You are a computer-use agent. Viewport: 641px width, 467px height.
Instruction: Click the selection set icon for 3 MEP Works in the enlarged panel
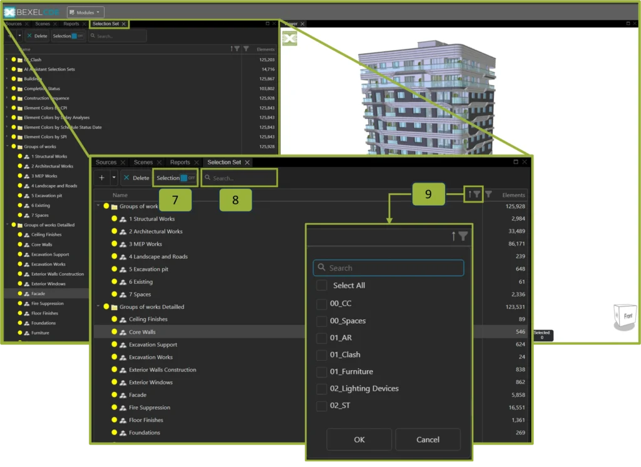[123, 244]
